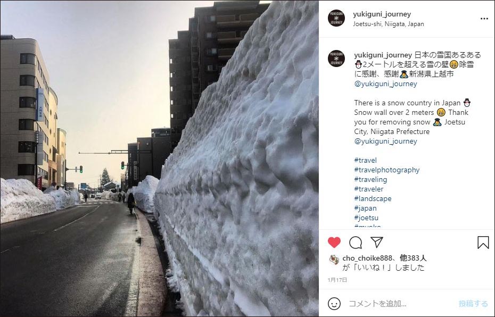This screenshot has height=317, width=495.
Task: Open the #joetsu hashtag
Action: 366,218
